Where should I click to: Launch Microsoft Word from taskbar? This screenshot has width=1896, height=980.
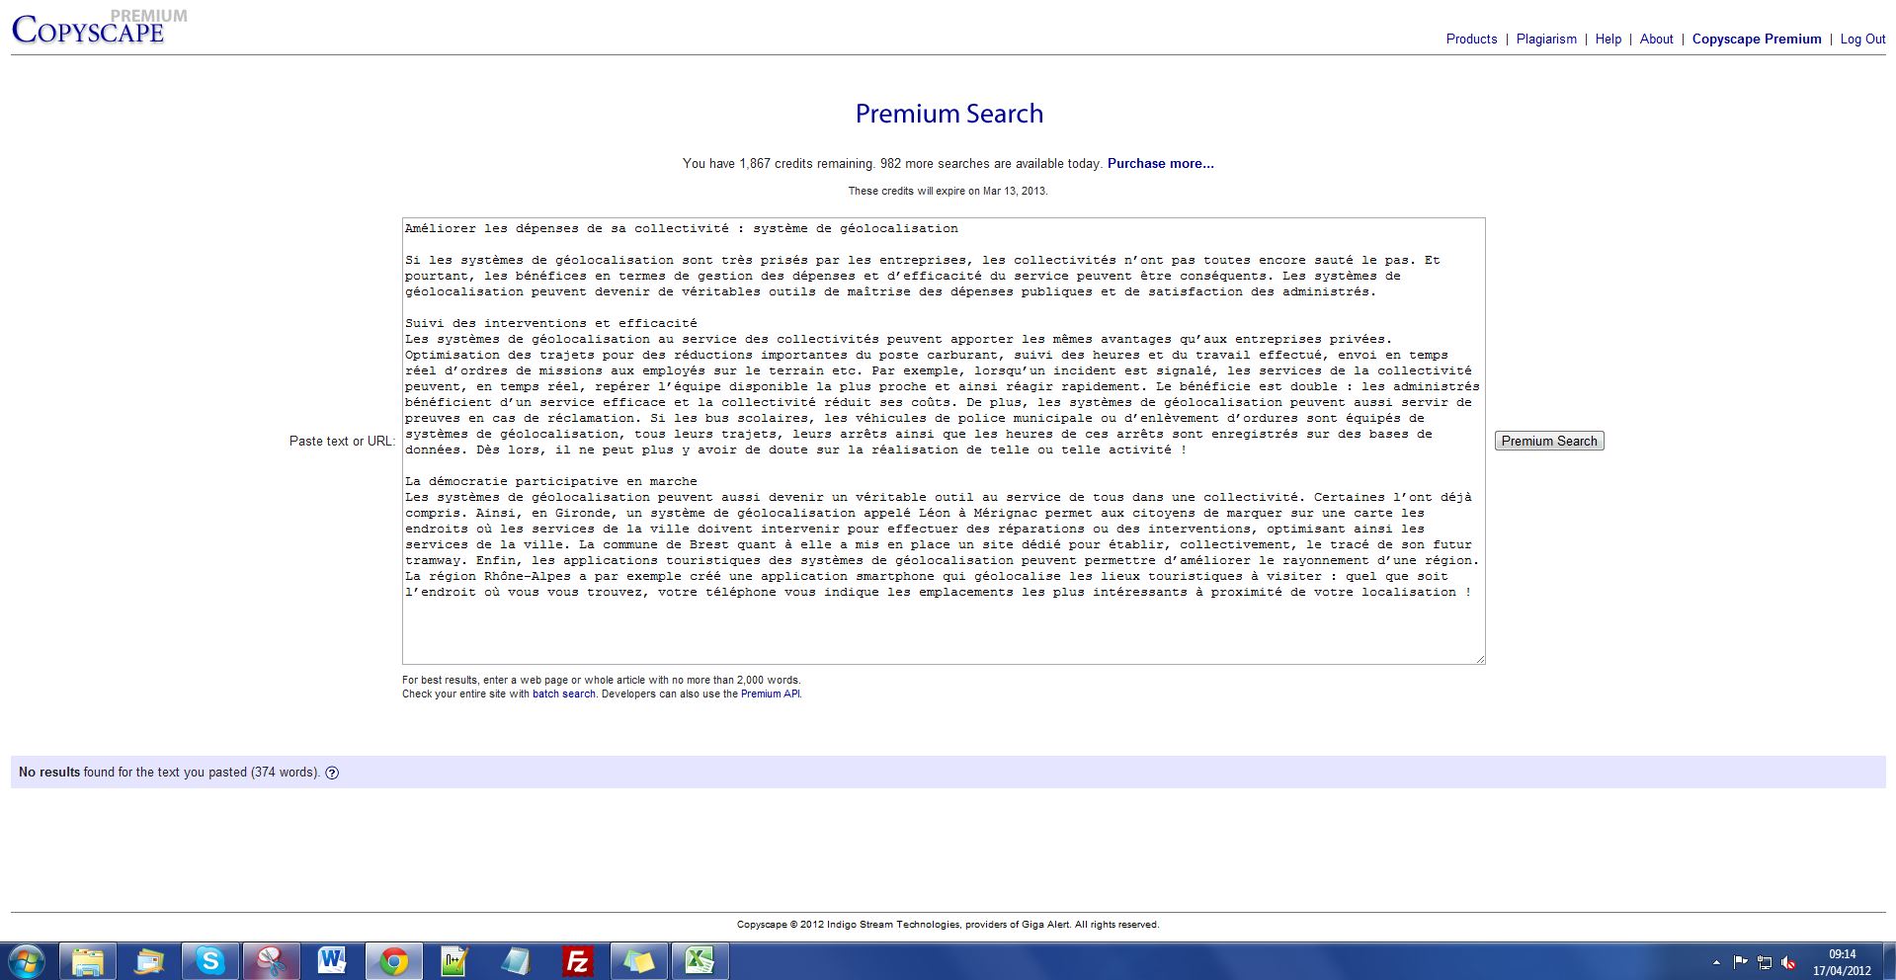(x=332, y=960)
